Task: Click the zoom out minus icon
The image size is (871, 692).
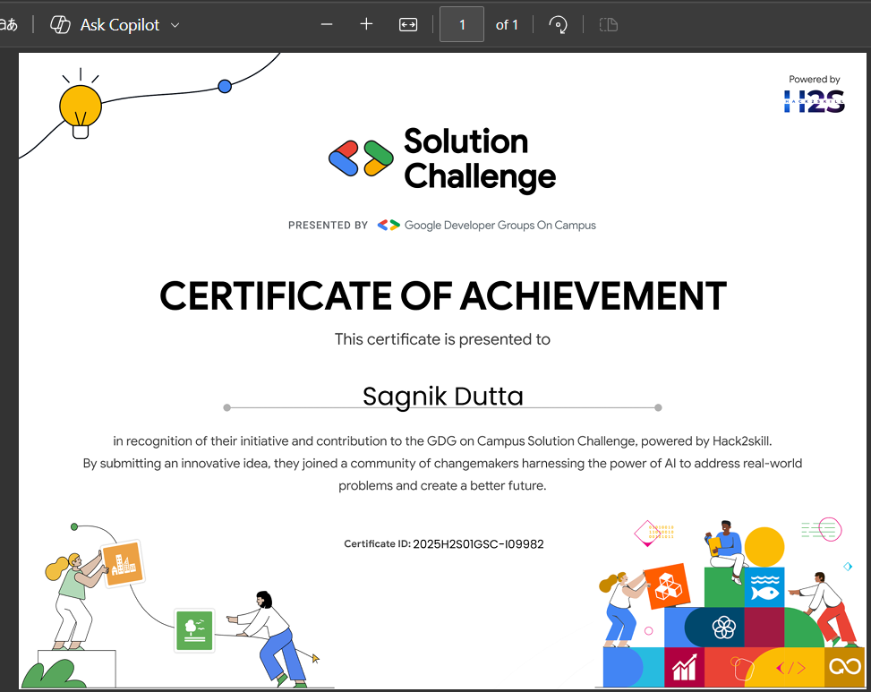Action: tap(327, 25)
